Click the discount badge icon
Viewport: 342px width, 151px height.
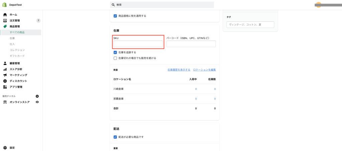click(x=5, y=81)
